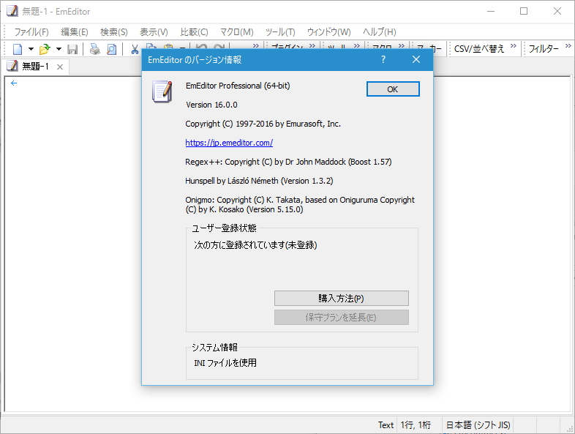Click the EmEditor notepad icon in dialog
The height and width of the screenshot is (434, 575).
(x=162, y=91)
